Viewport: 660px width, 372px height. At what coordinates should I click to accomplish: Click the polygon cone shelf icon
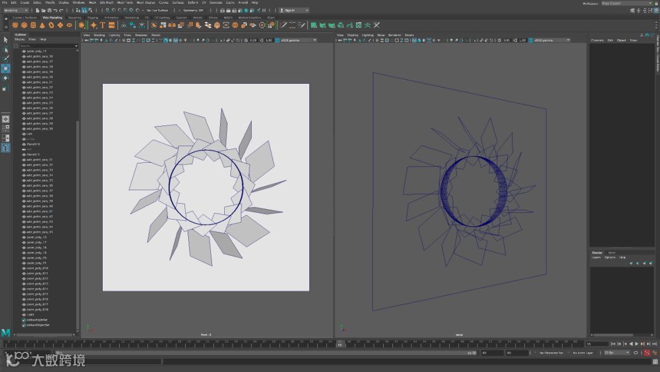(x=42, y=25)
